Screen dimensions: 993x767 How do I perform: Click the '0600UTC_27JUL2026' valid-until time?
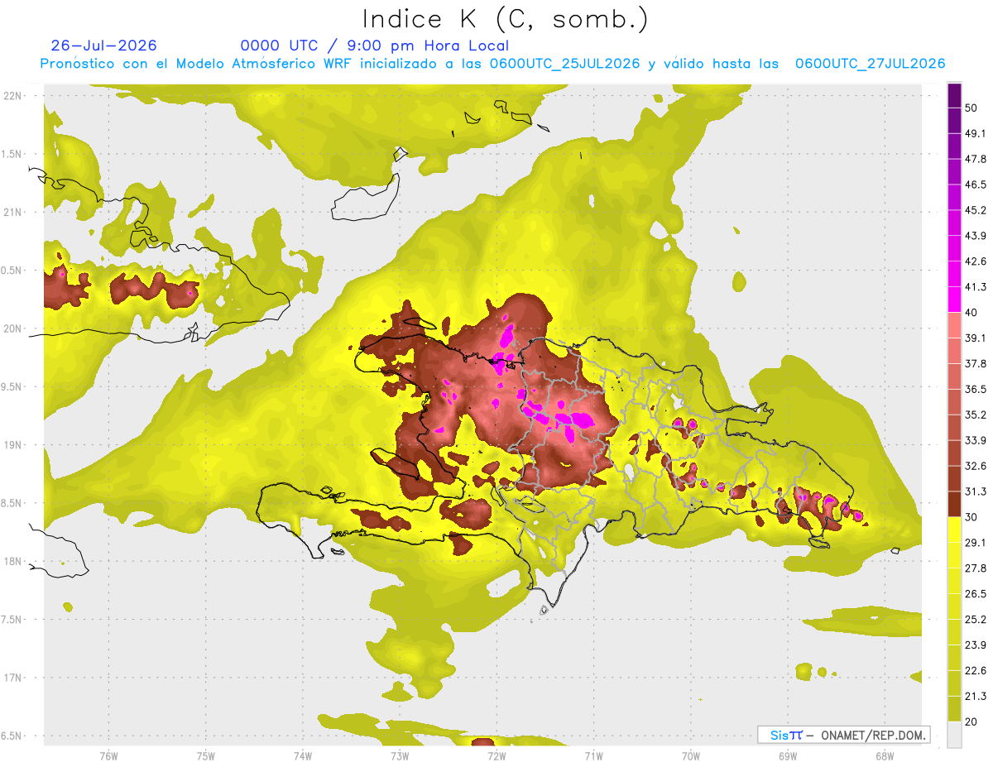(x=870, y=64)
